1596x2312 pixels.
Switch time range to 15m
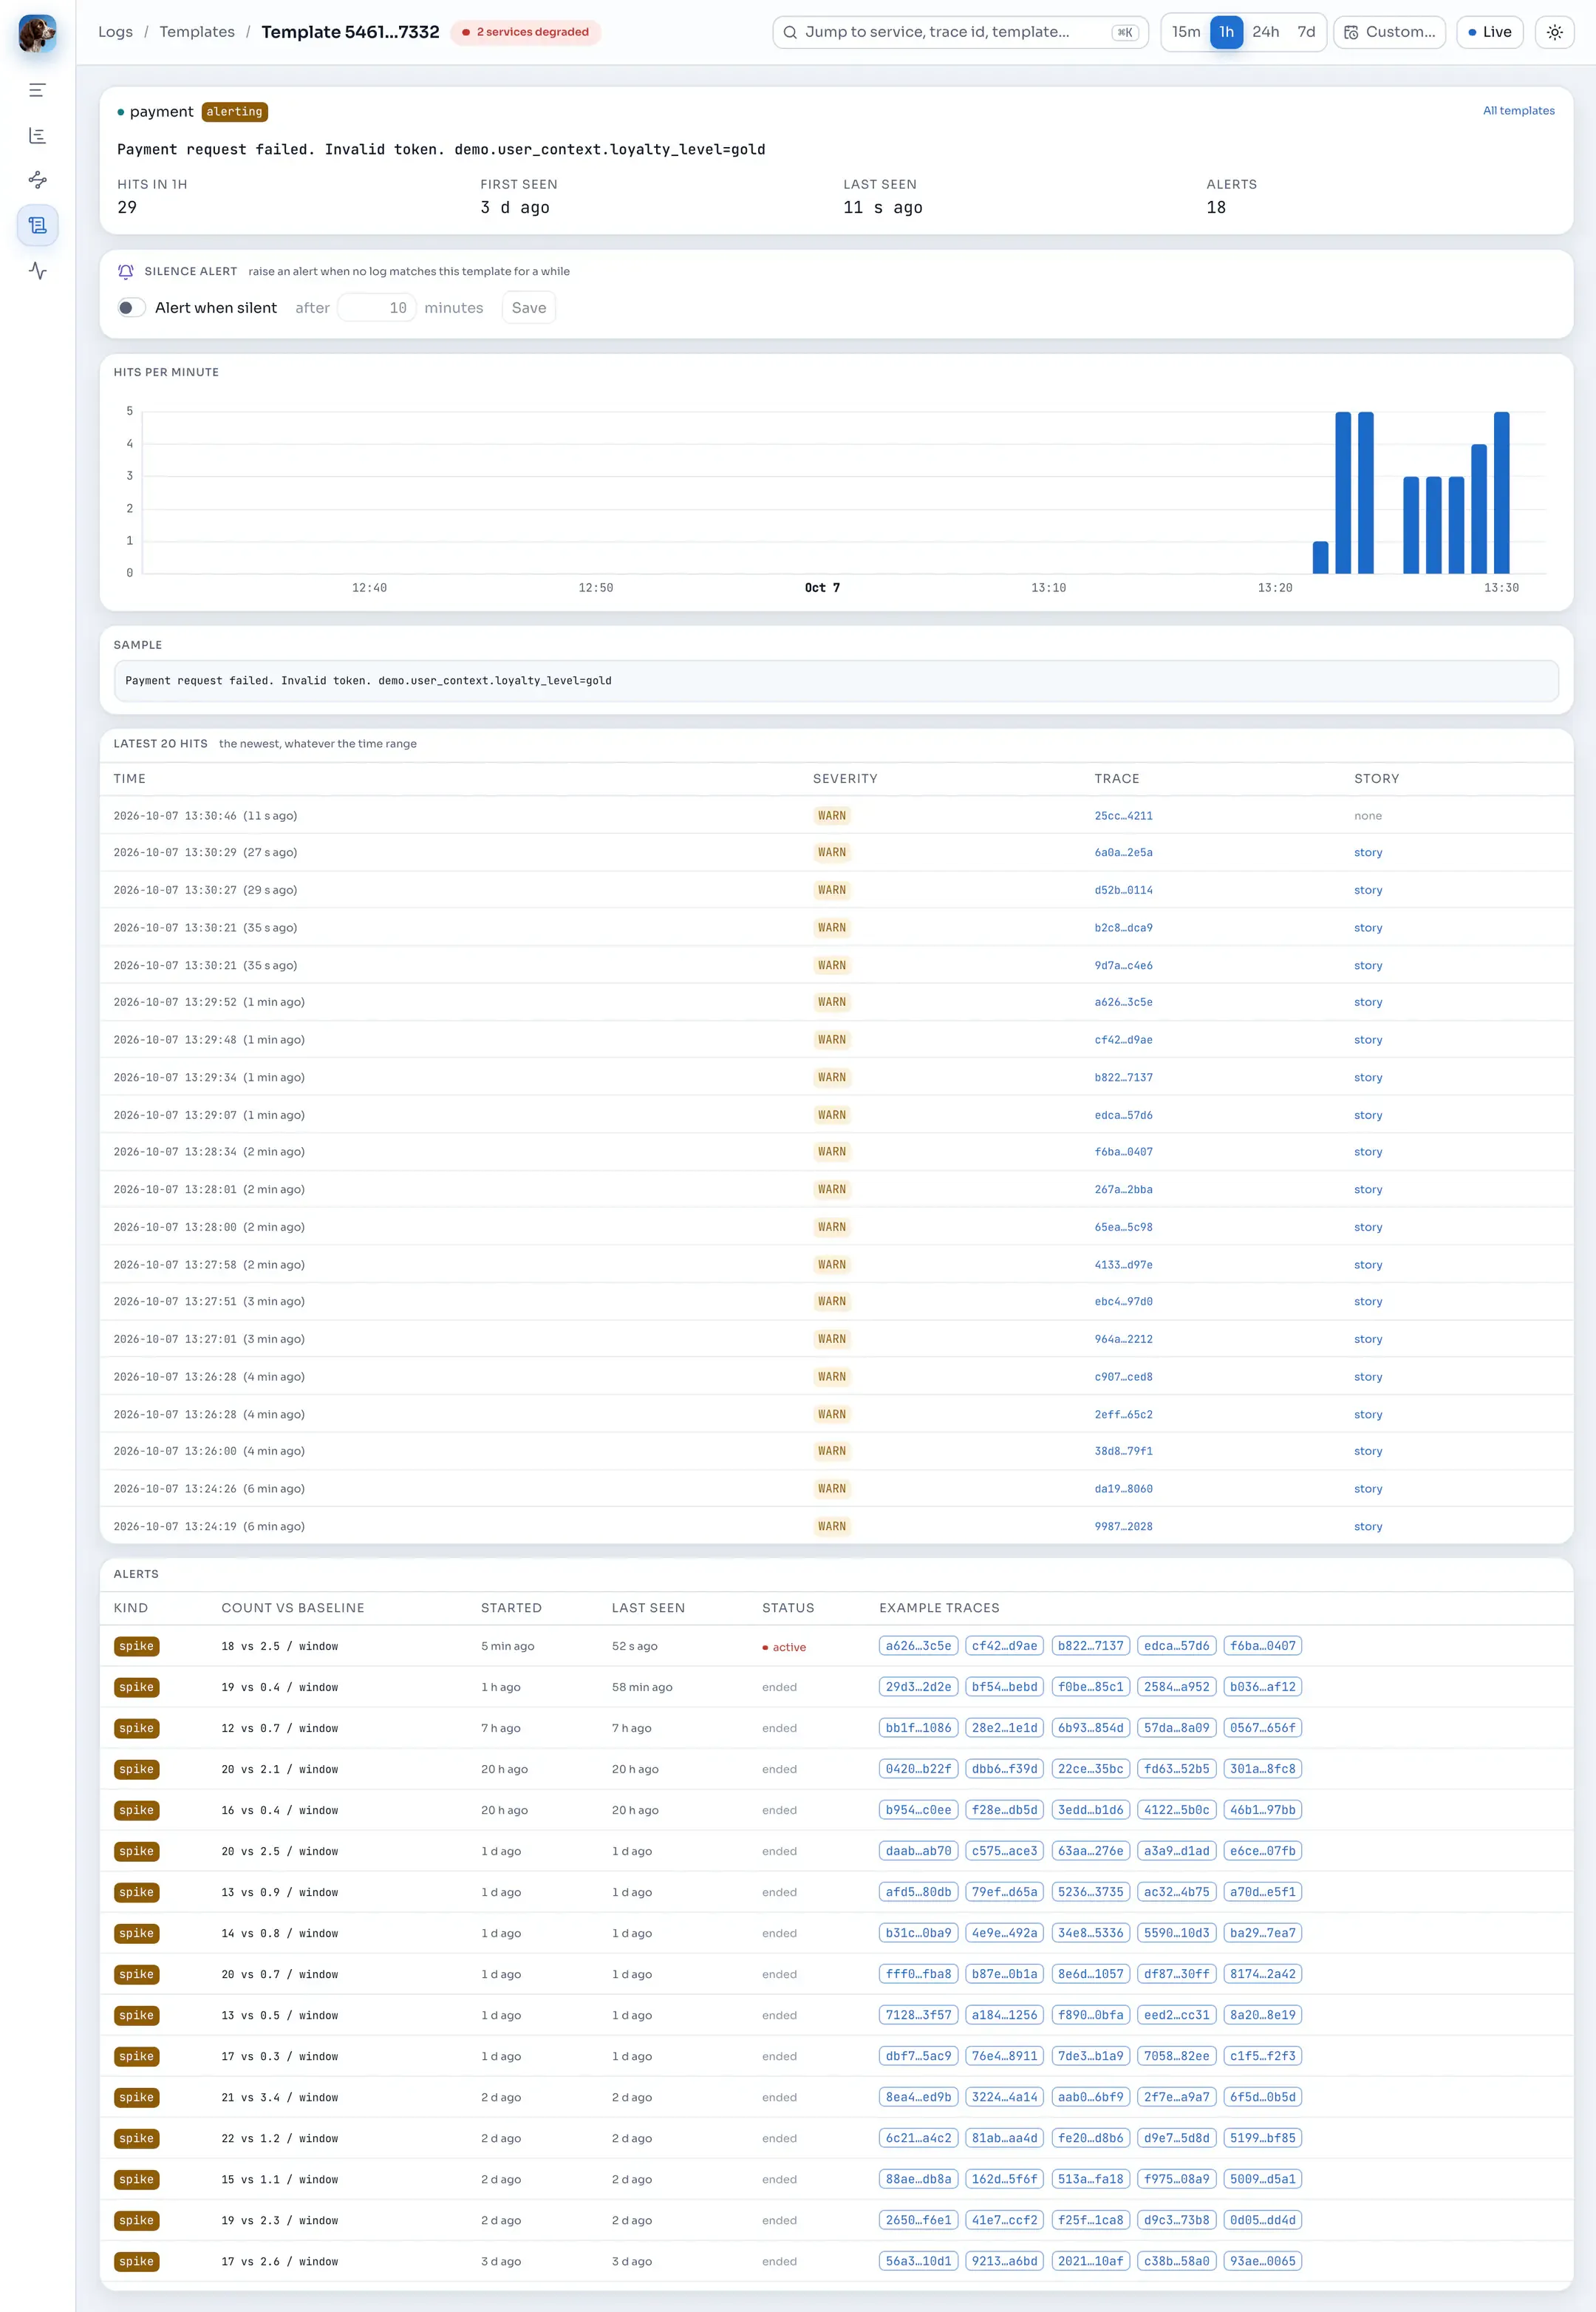click(x=1186, y=32)
